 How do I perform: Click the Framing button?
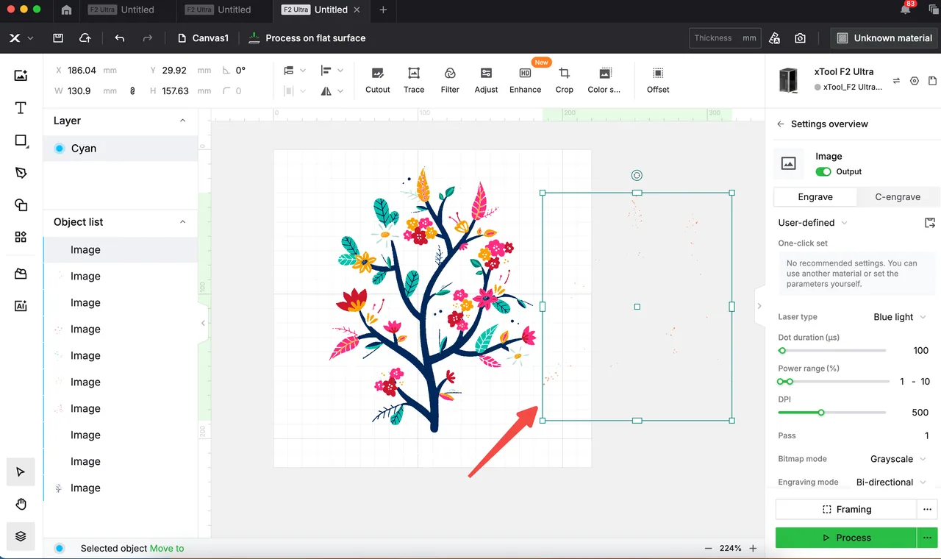coord(846,509)
